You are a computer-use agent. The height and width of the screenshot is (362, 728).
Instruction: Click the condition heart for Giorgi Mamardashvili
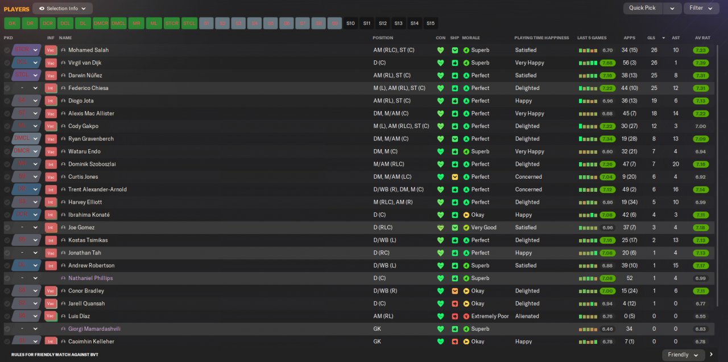pyautogui.click(x=440, y=329)
